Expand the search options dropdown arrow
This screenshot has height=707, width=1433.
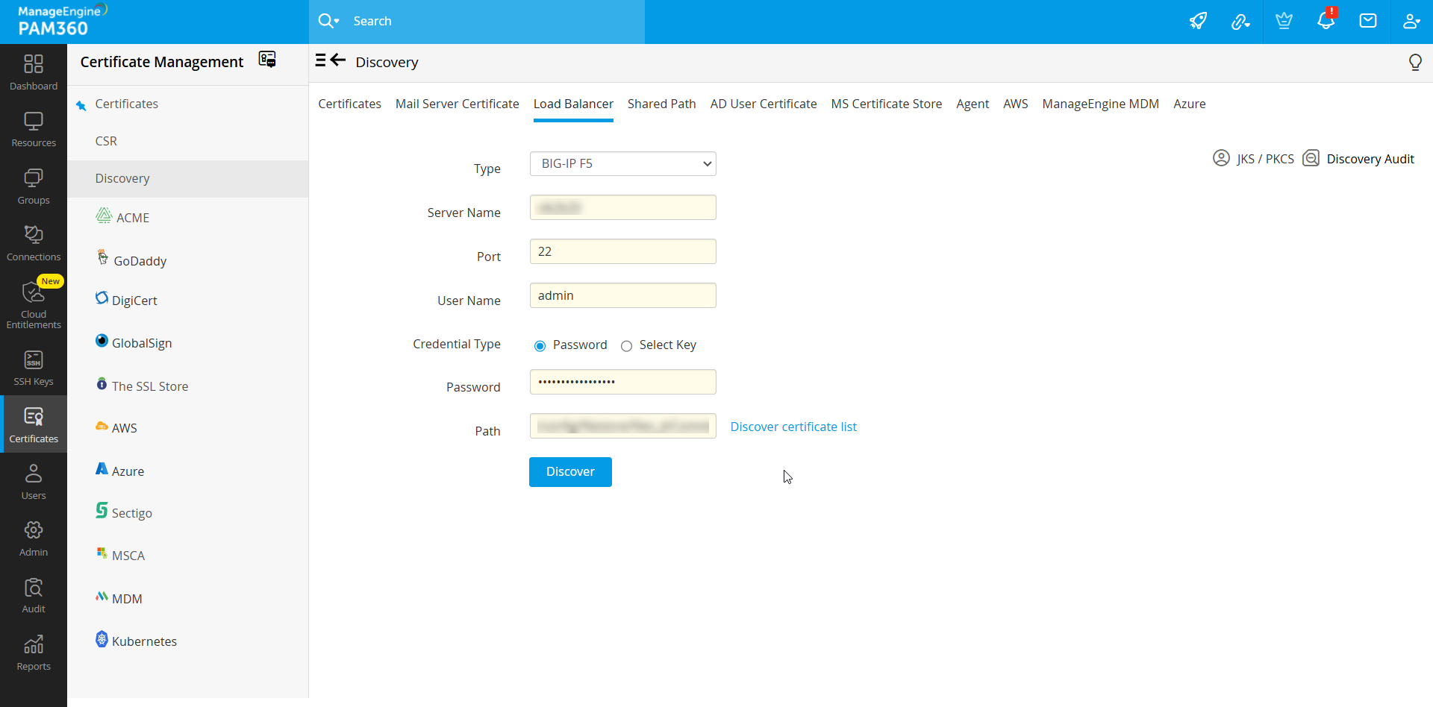pyautogui.click(x=337, y=22)
